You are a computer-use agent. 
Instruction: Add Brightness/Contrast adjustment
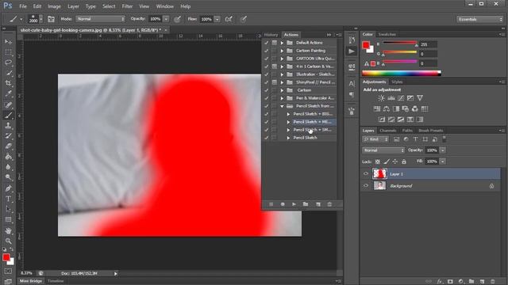coord(381,98)
